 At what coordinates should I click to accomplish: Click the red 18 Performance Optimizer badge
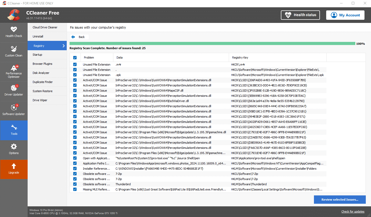click(17, 66)
